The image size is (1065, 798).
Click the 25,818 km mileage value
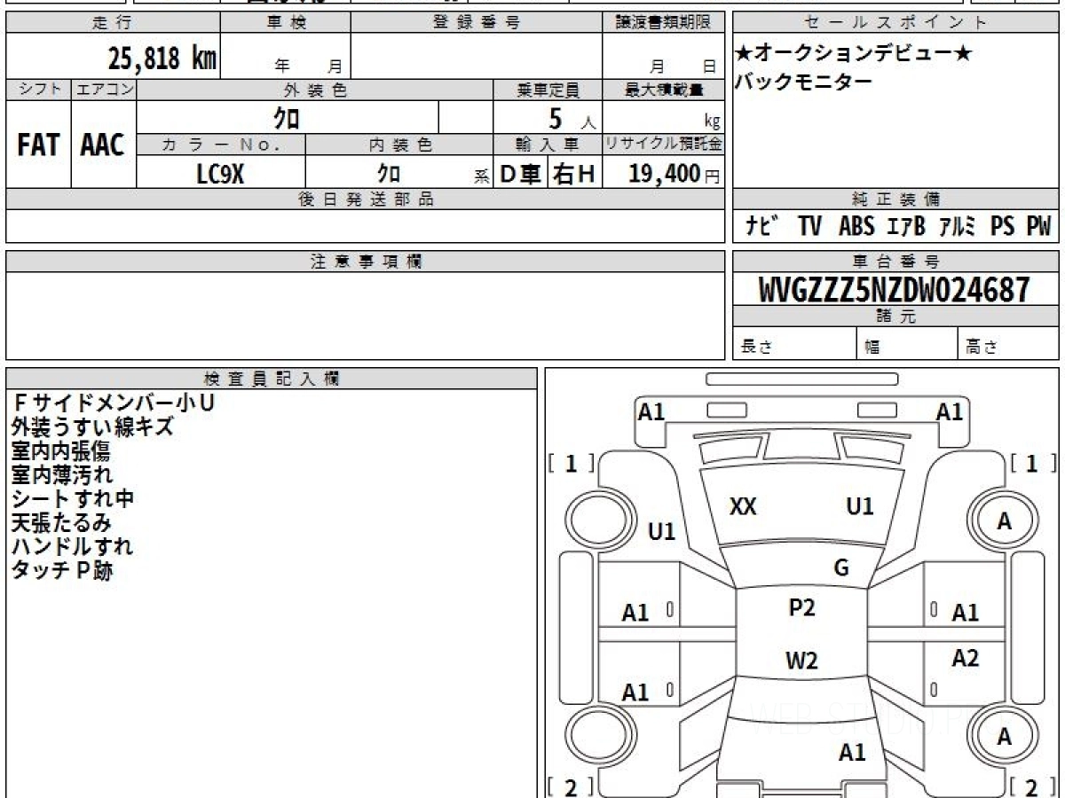pos(162,59)
